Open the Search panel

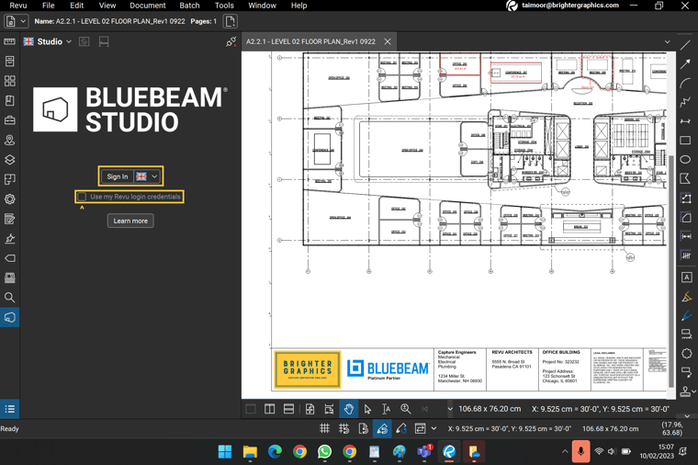pyautogui.click(x=9, y=297)
